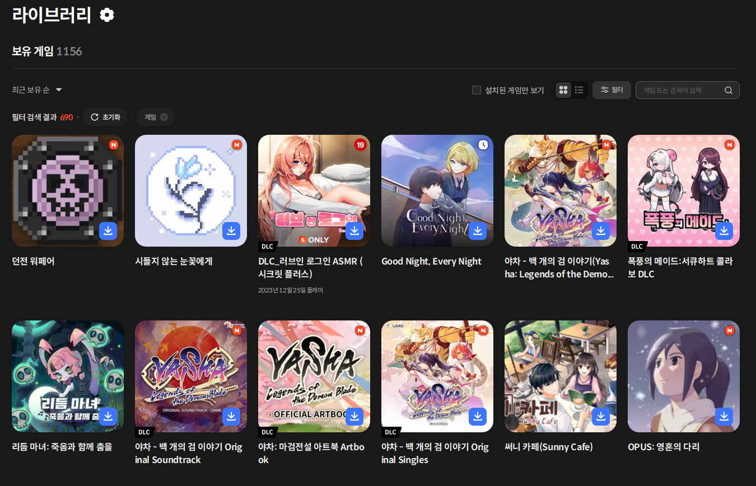Switch to list view

580,90
